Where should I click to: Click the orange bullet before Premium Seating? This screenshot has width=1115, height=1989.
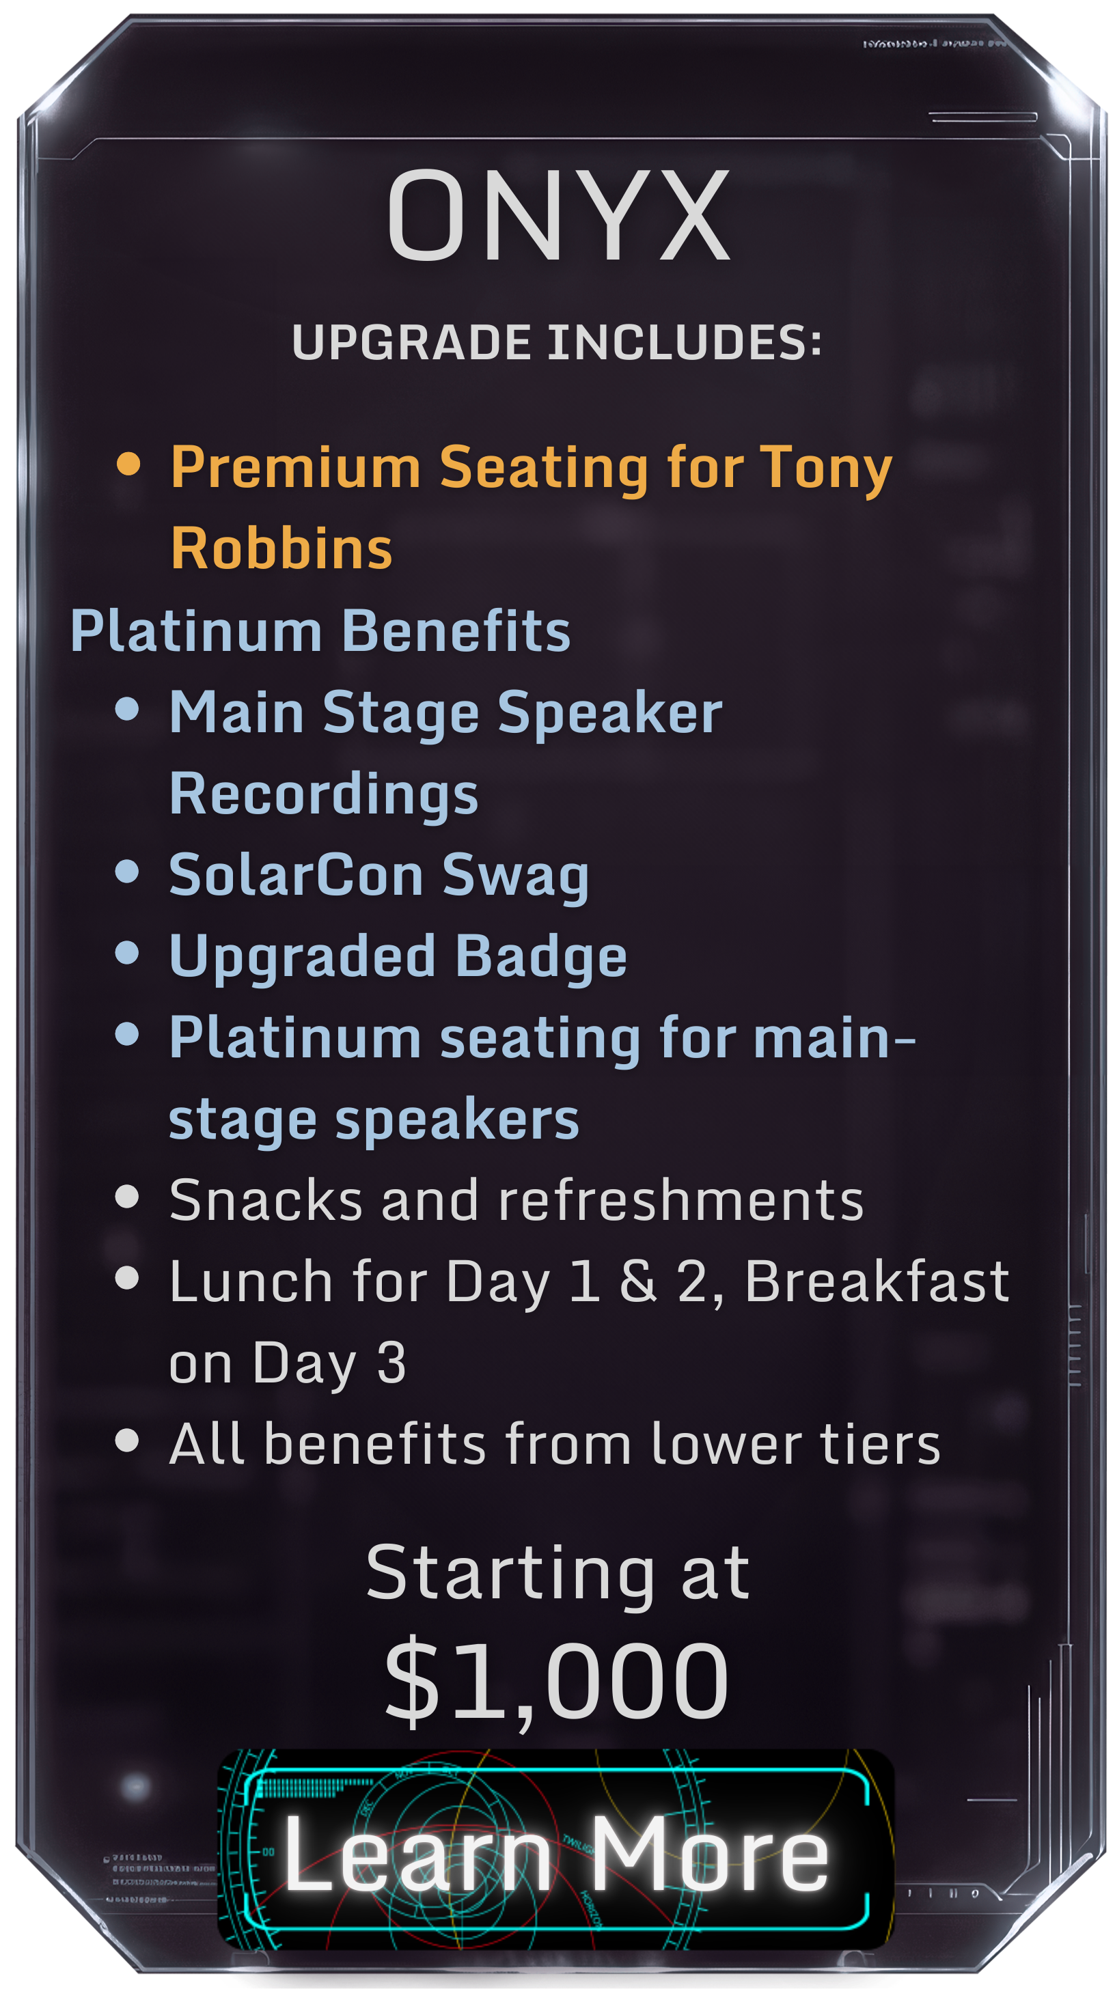[x=128, y=464]
